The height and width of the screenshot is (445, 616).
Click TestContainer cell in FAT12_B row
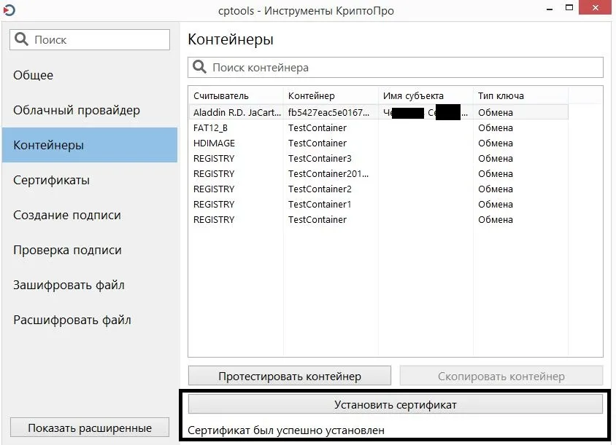tap(317, 127)
